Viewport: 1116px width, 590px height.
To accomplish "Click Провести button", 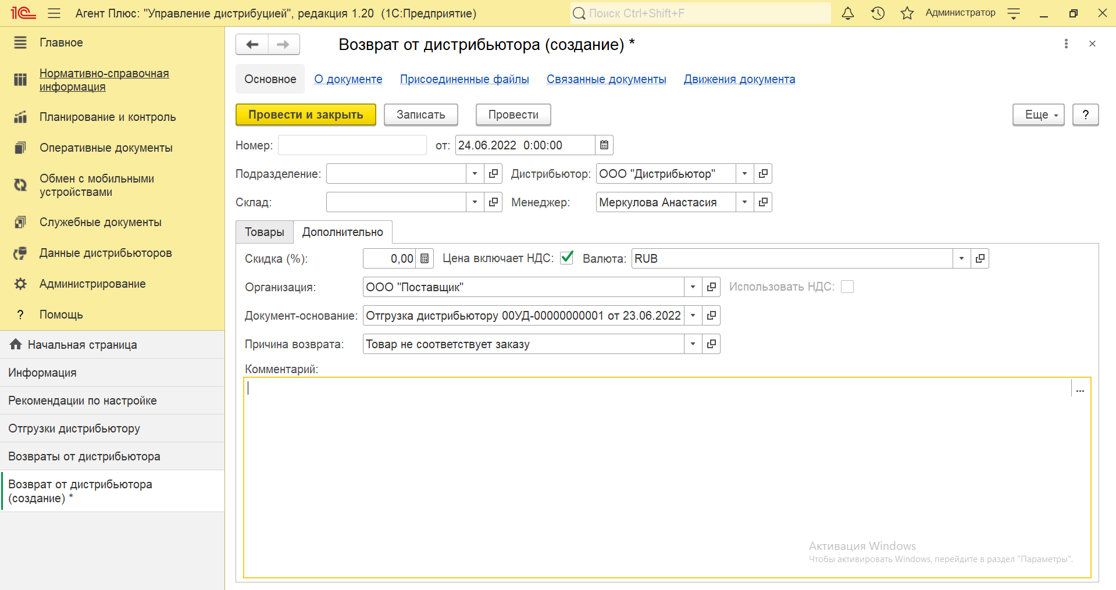I will pyautogui.click(x=514, y=115).
